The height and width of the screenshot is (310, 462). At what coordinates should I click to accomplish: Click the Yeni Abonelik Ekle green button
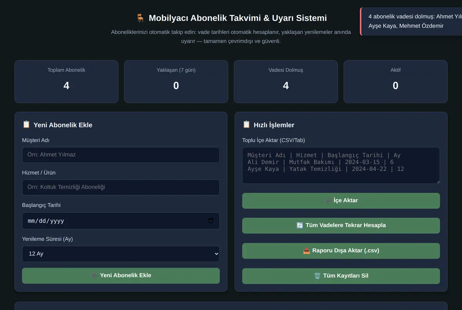pyautogui.click(x=121, y=276)
